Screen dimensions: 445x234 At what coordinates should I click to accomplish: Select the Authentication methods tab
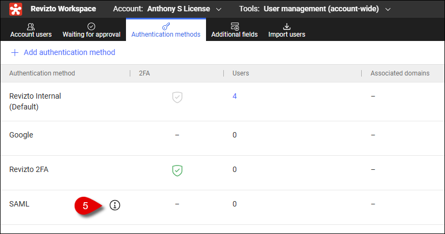(x=166, y=31)
